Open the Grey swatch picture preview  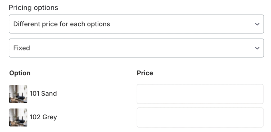click(x=18, y=117)
